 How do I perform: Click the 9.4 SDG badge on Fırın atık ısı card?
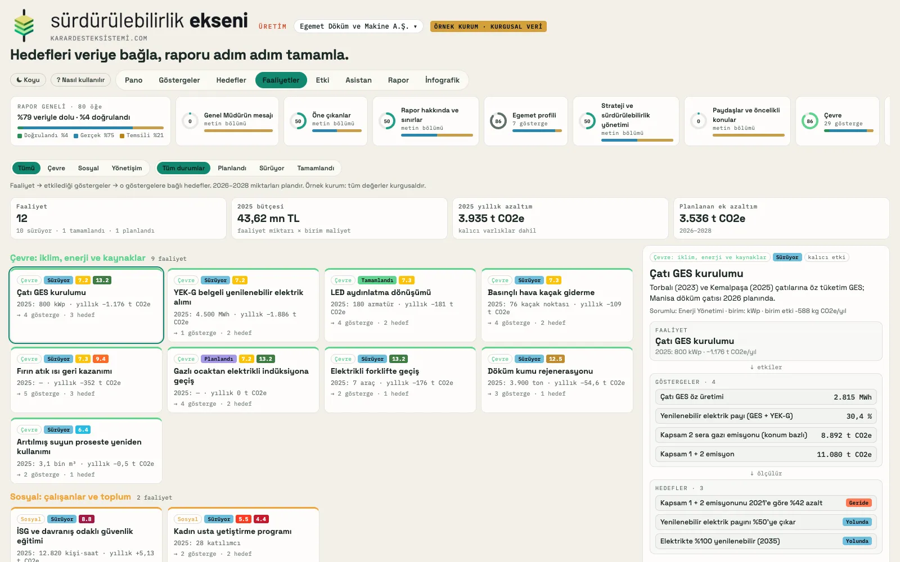[101, 359]
